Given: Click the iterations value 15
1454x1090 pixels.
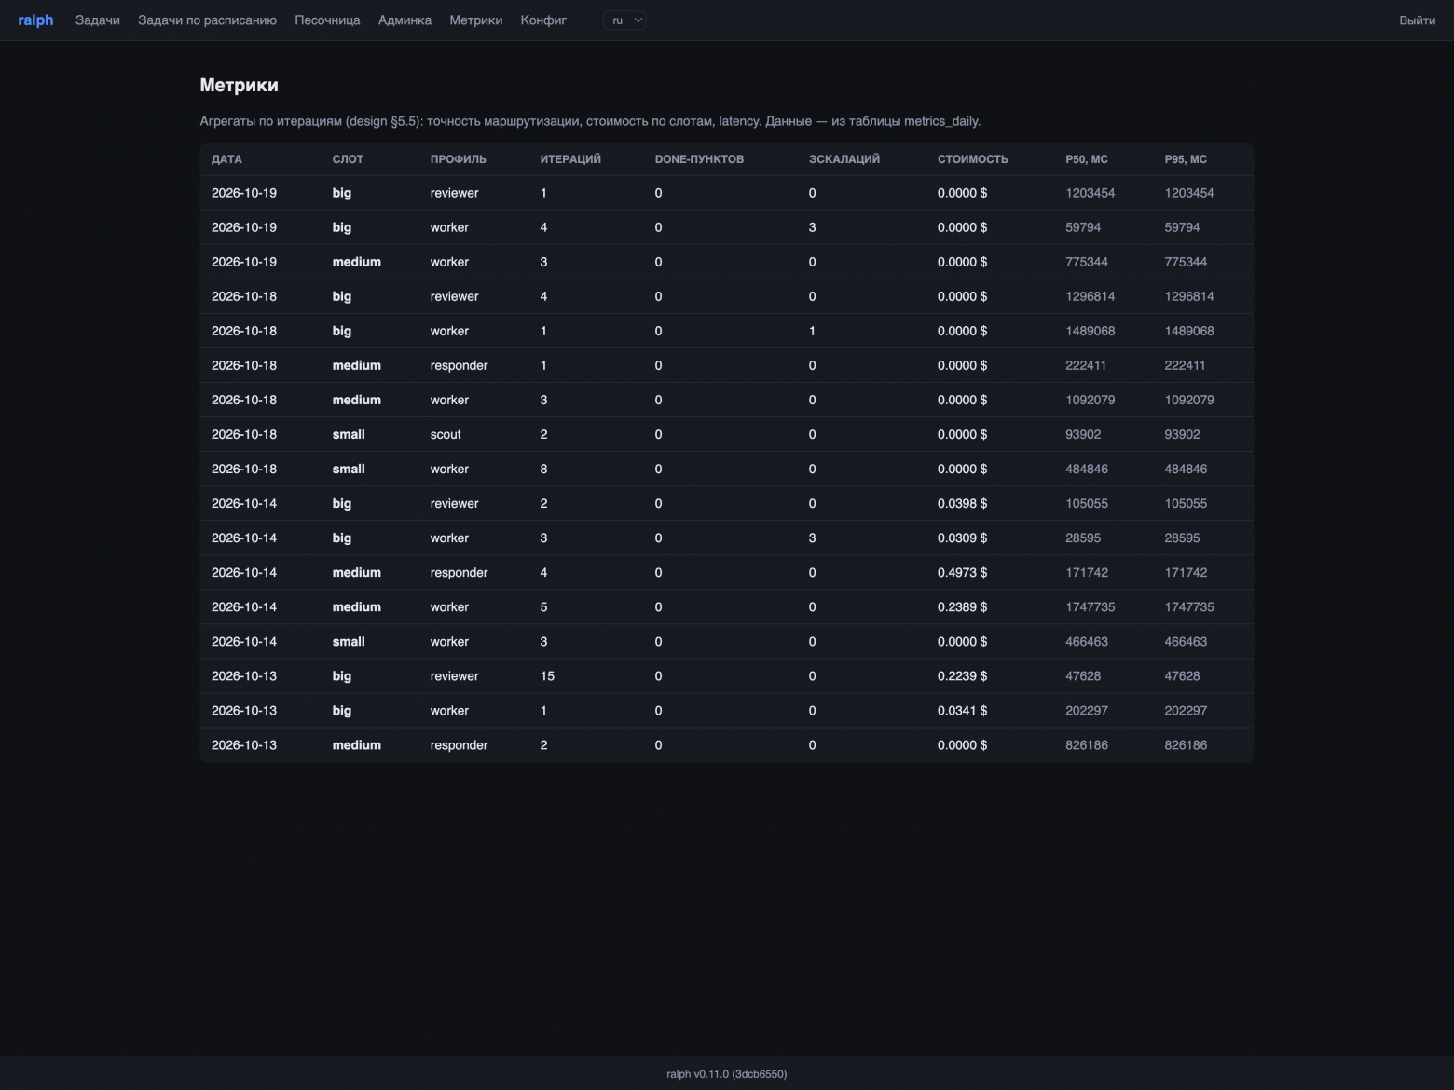Looking at the screenshot, I should click(x=547, y=676).
